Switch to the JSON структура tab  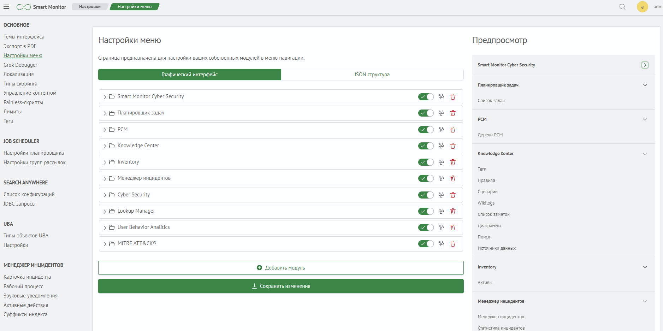point(372,75)
